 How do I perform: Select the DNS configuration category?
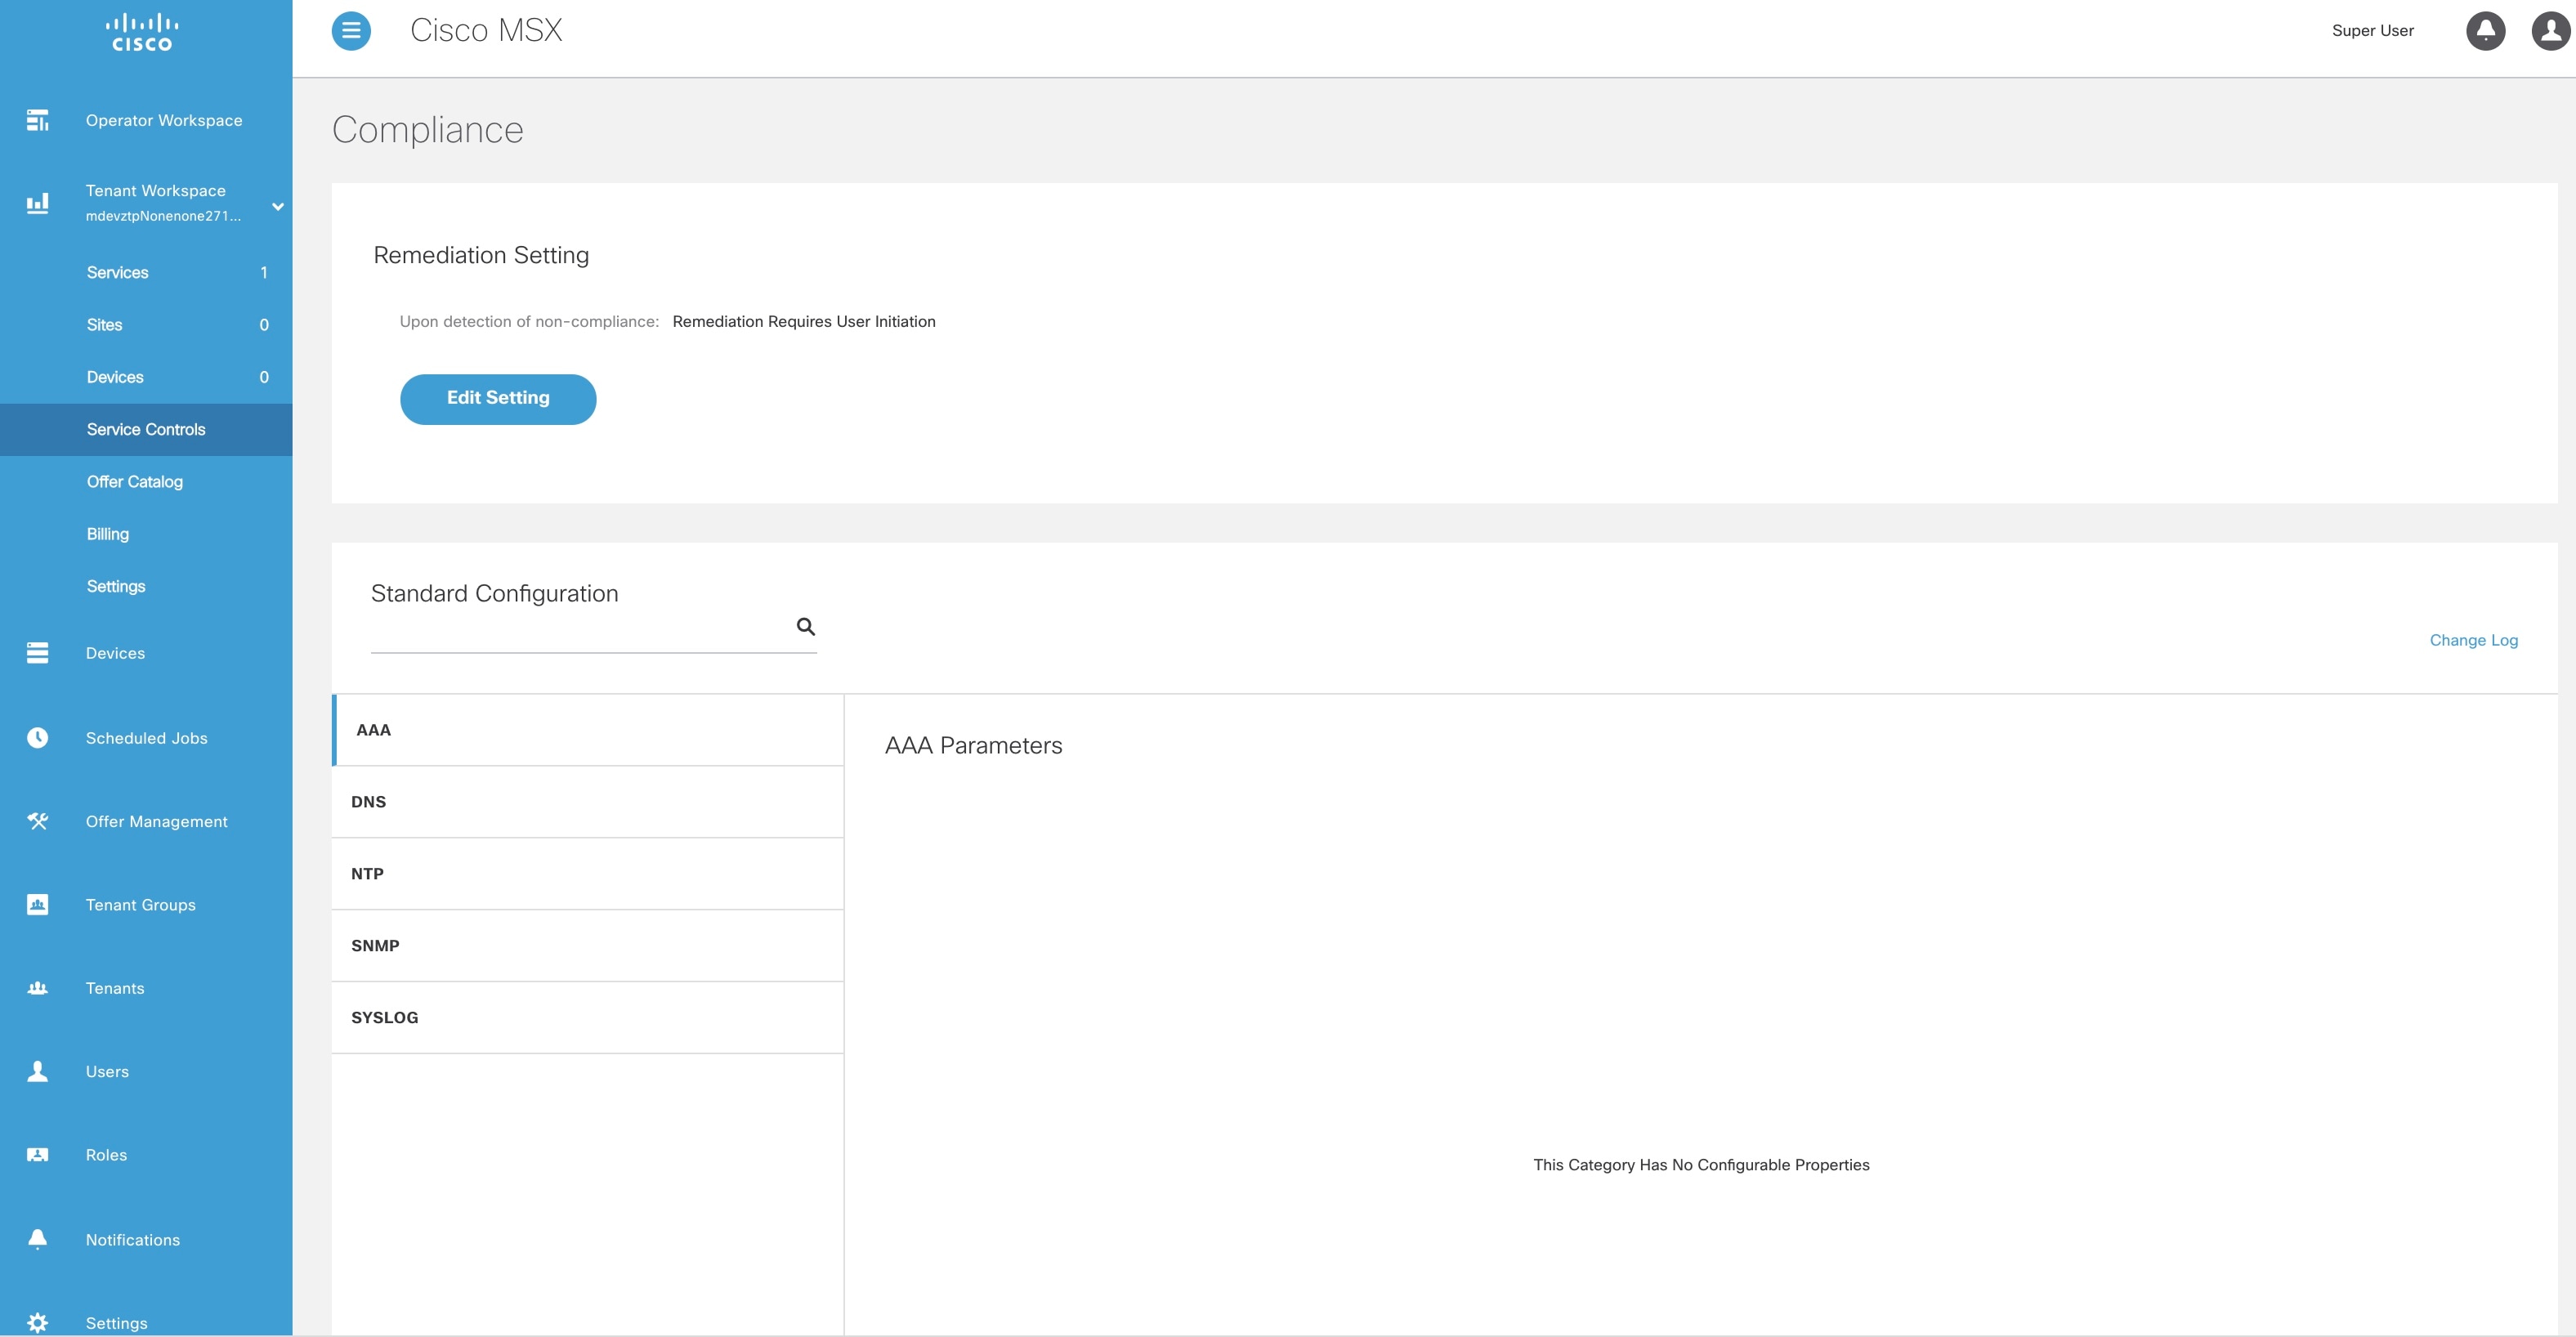click(x=588, y=802)
